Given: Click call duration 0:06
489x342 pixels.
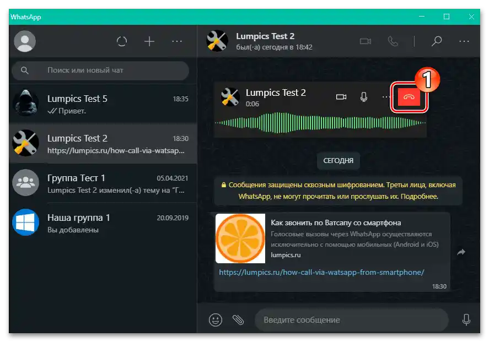Looking at the screenshot, I should [252, 104].
